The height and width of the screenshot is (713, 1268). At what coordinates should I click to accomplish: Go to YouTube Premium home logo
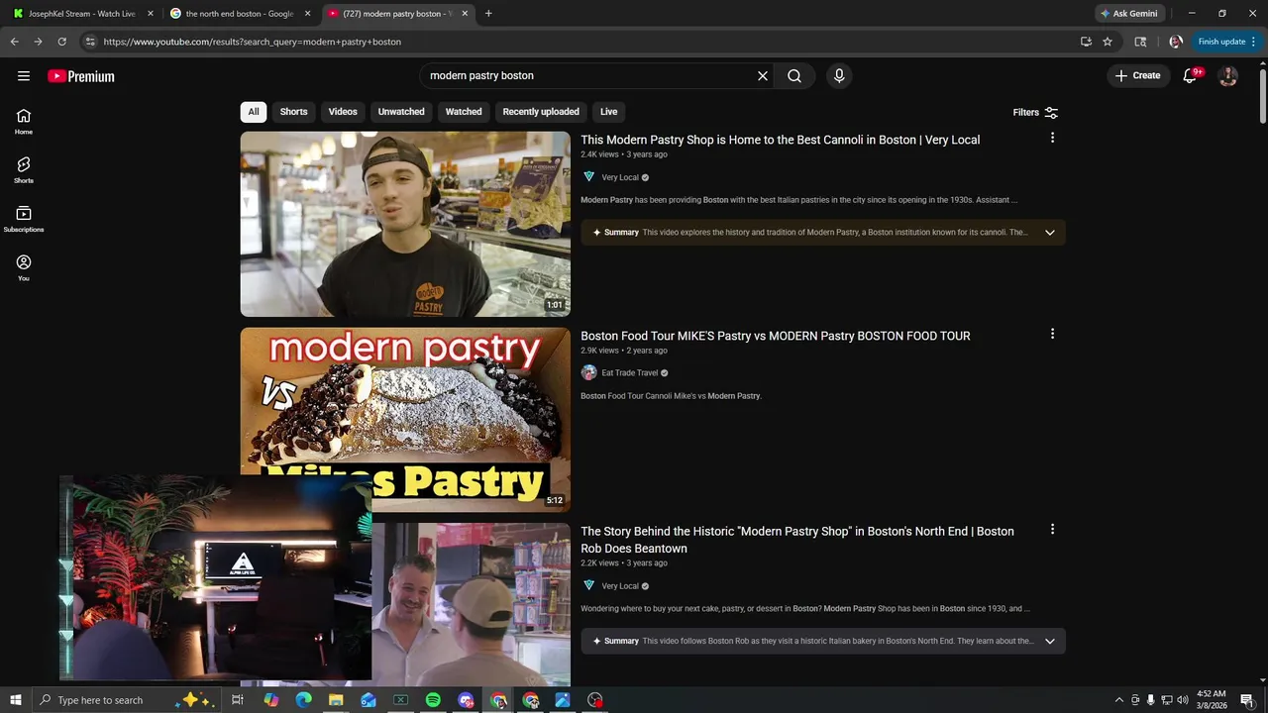click(81, 76)
